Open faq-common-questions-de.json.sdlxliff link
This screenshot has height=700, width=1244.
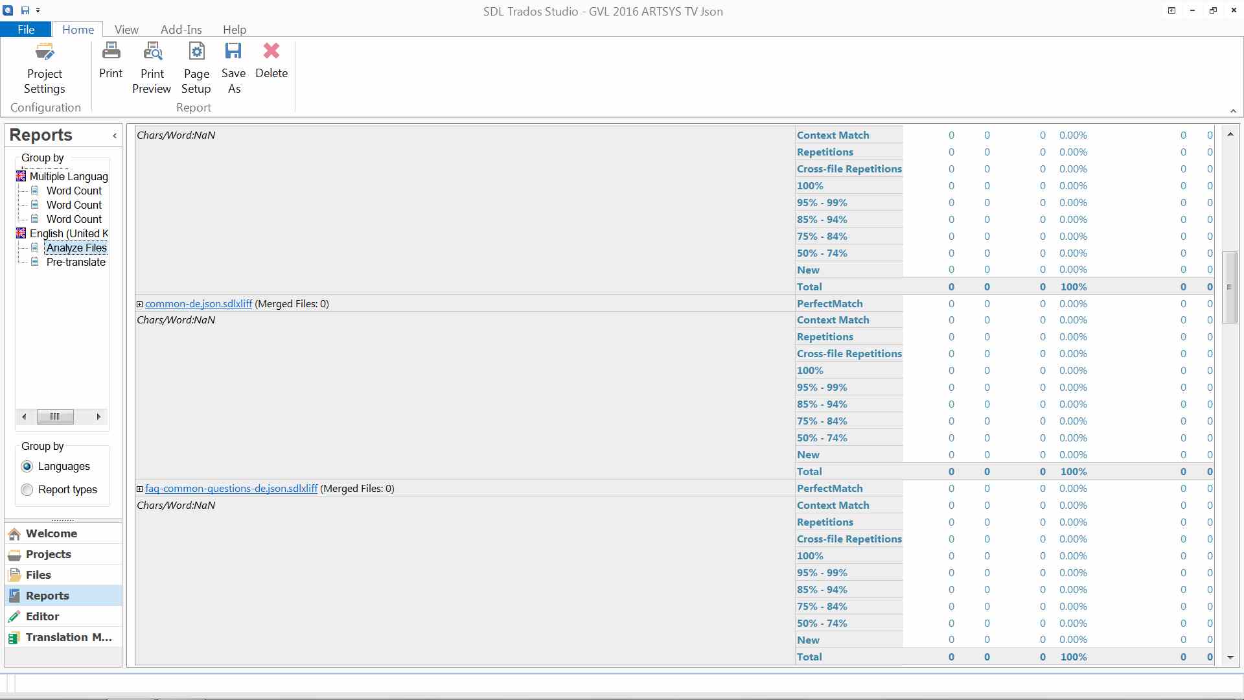pyautogui.click(x=231, y=489)
